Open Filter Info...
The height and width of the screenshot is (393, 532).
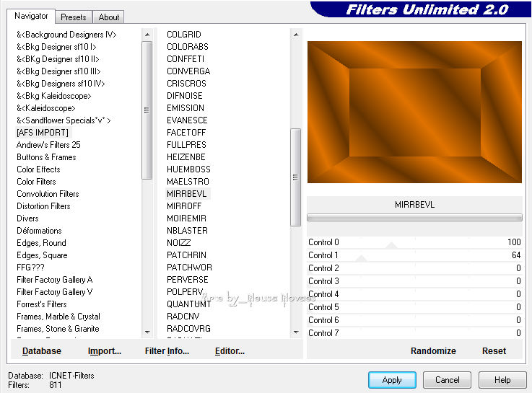coord(167,351)
